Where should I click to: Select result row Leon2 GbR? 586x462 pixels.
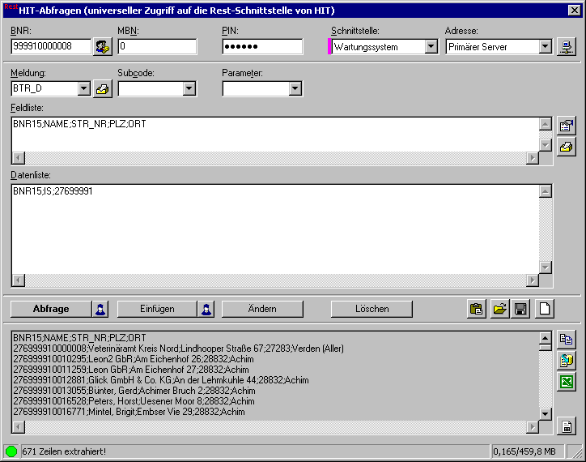coord(134,359)
